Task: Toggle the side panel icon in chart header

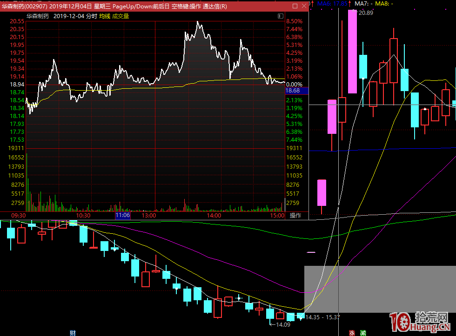Action: [x=280, y=16]
